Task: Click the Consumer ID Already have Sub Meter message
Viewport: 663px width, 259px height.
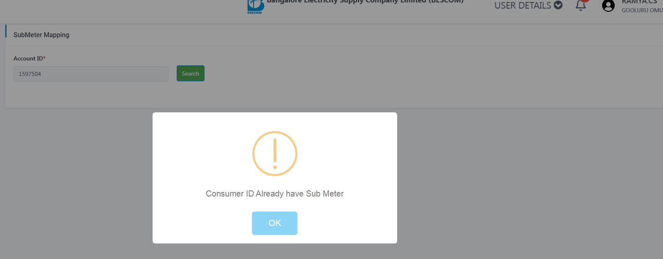Action: (275, 194)
